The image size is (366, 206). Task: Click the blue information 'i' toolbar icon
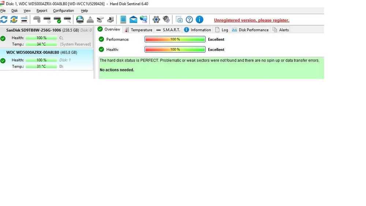199,20
